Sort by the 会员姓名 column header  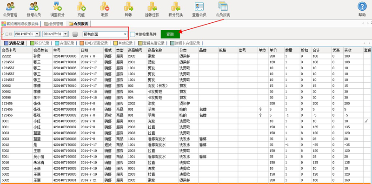pos(42,50)
